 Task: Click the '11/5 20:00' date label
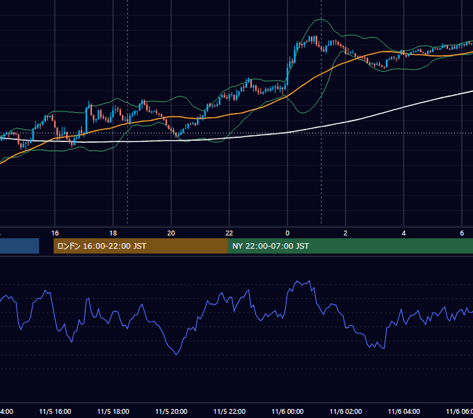click(171, 412)
